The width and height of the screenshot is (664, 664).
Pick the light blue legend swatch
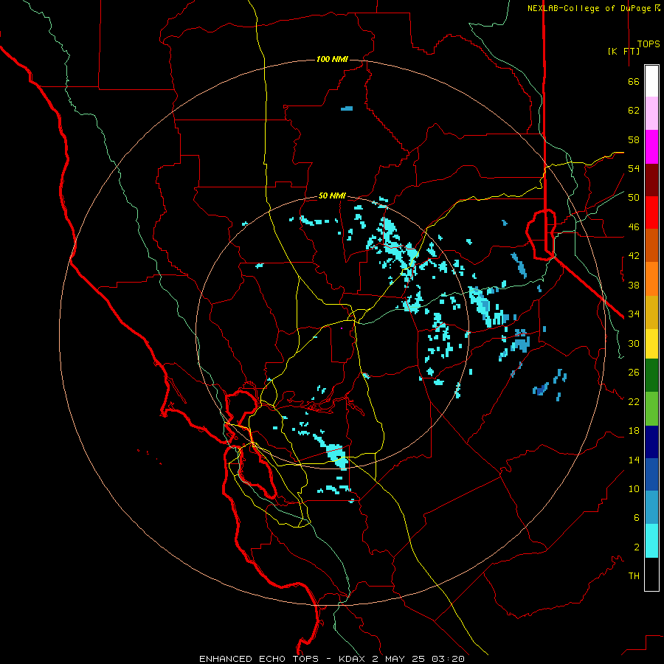point(651,508)
